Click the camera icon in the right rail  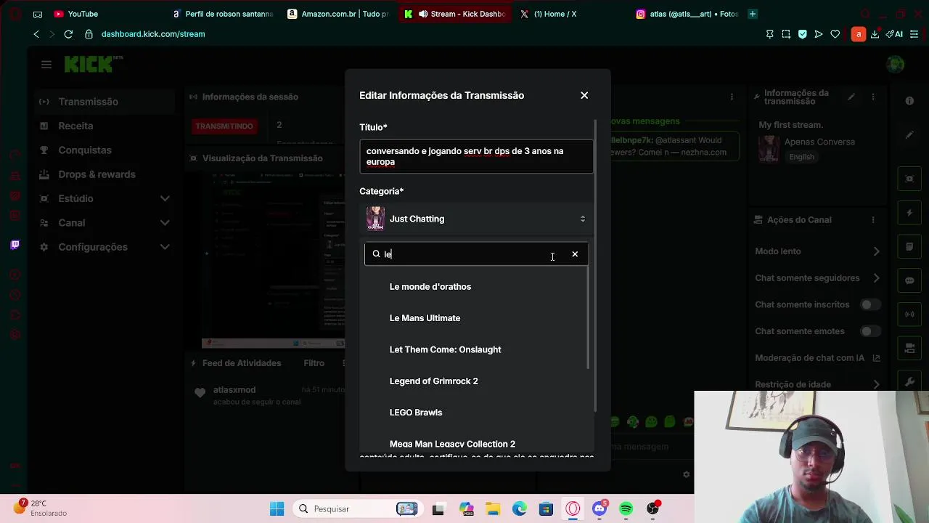coord(909,349)
